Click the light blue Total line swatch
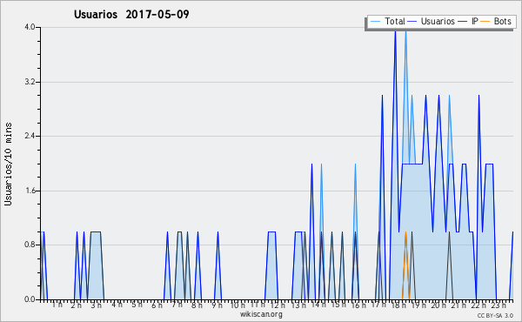Screen dimensions: 522x322 click(375, 21)
